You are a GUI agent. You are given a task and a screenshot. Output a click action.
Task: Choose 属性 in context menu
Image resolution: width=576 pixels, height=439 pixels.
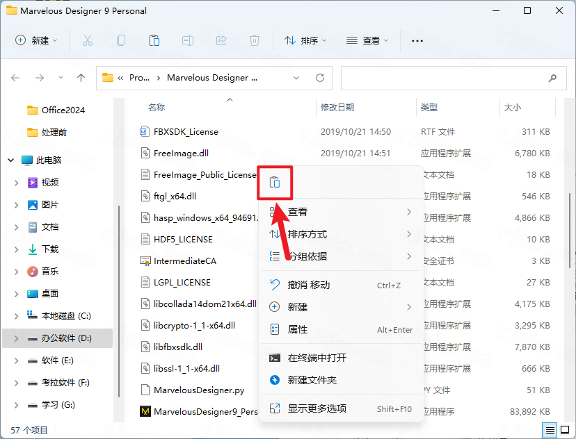pyautogui.click(x=341, y=329)
